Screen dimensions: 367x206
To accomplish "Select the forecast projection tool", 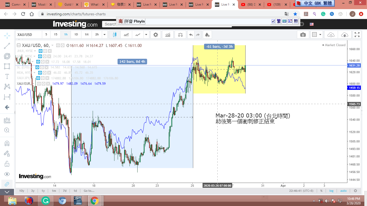I will click(x=7, y=120).
